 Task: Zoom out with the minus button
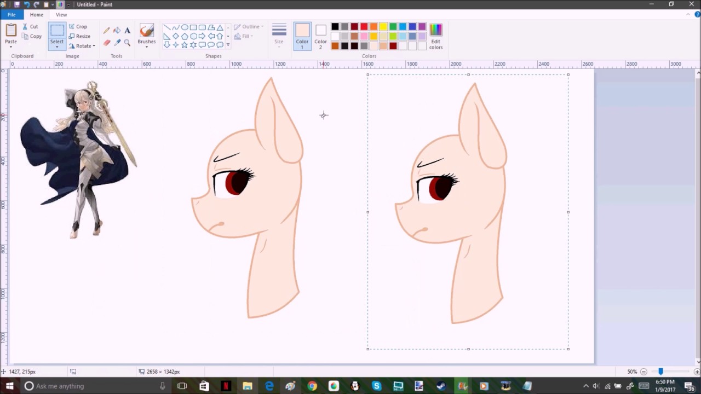tap(643, 372)
